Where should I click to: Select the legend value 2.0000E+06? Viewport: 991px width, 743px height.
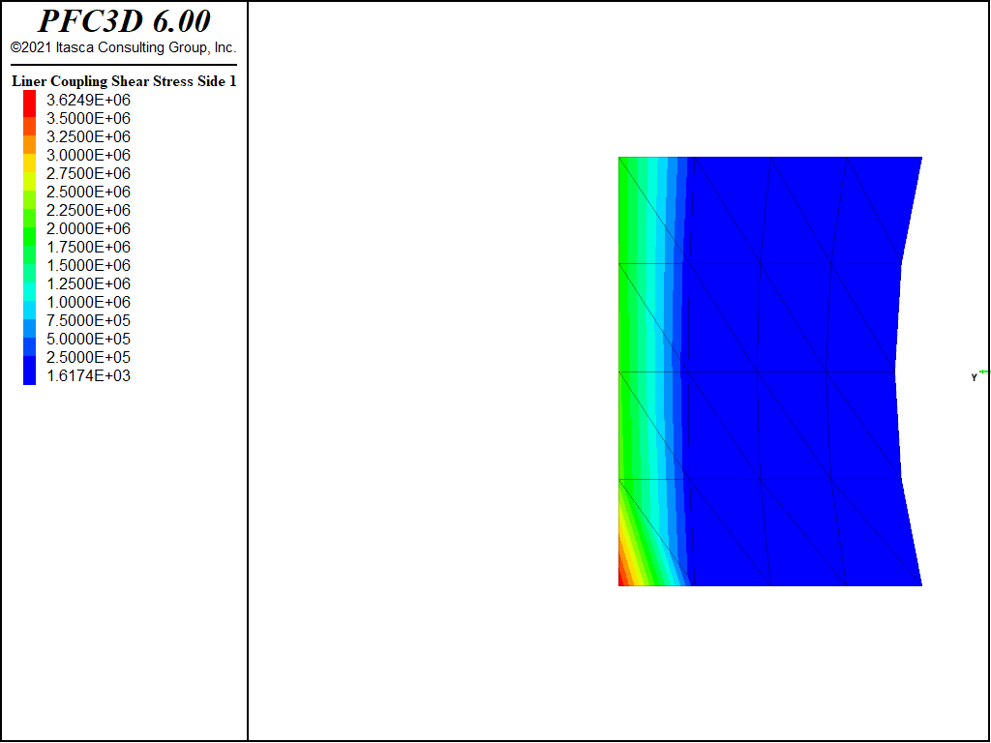[x=88, y=228]
